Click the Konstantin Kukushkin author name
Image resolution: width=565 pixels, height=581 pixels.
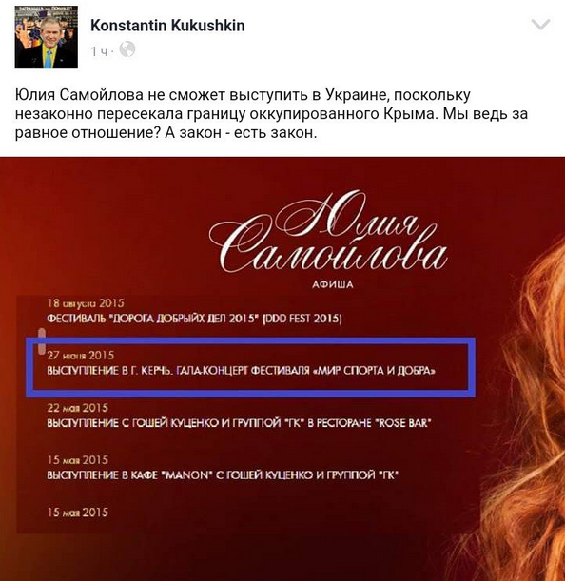coord(167,26)
